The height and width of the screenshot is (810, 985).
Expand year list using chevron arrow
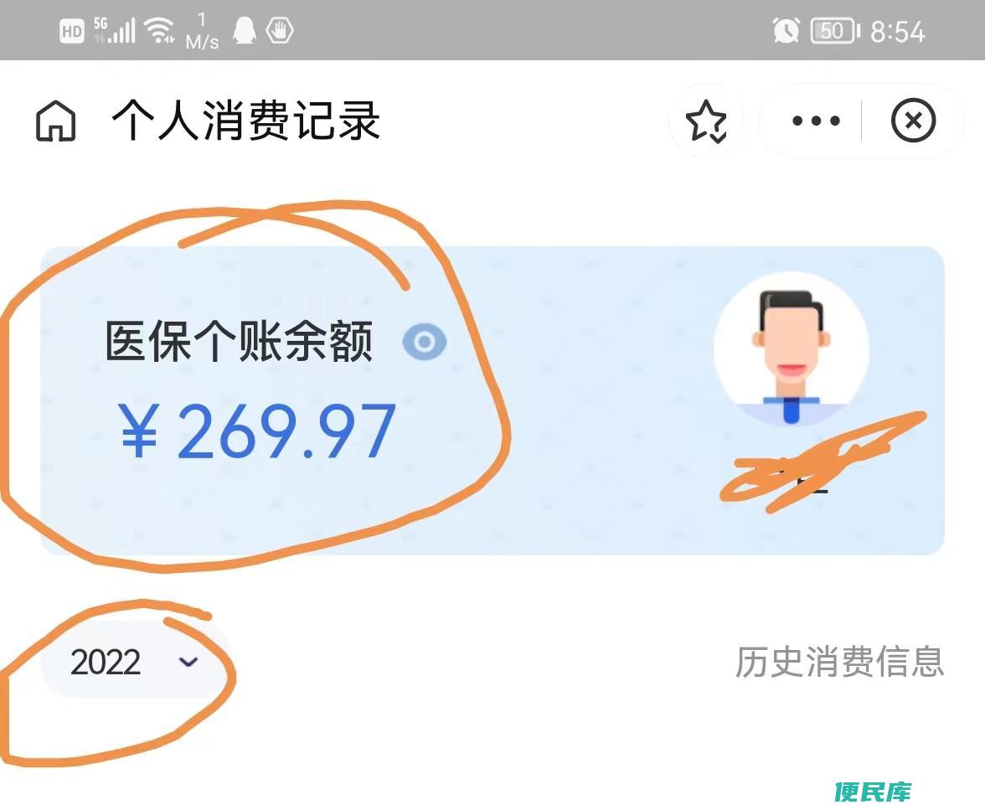coord(188,662)
